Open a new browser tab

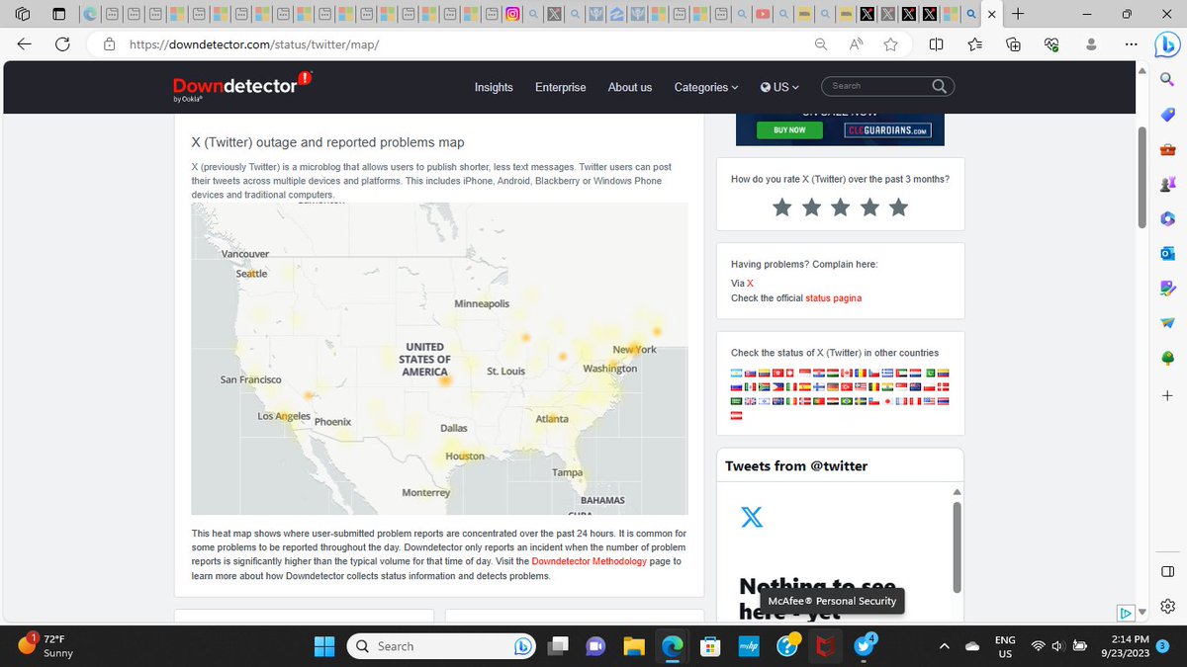[x=1018, y=15]
